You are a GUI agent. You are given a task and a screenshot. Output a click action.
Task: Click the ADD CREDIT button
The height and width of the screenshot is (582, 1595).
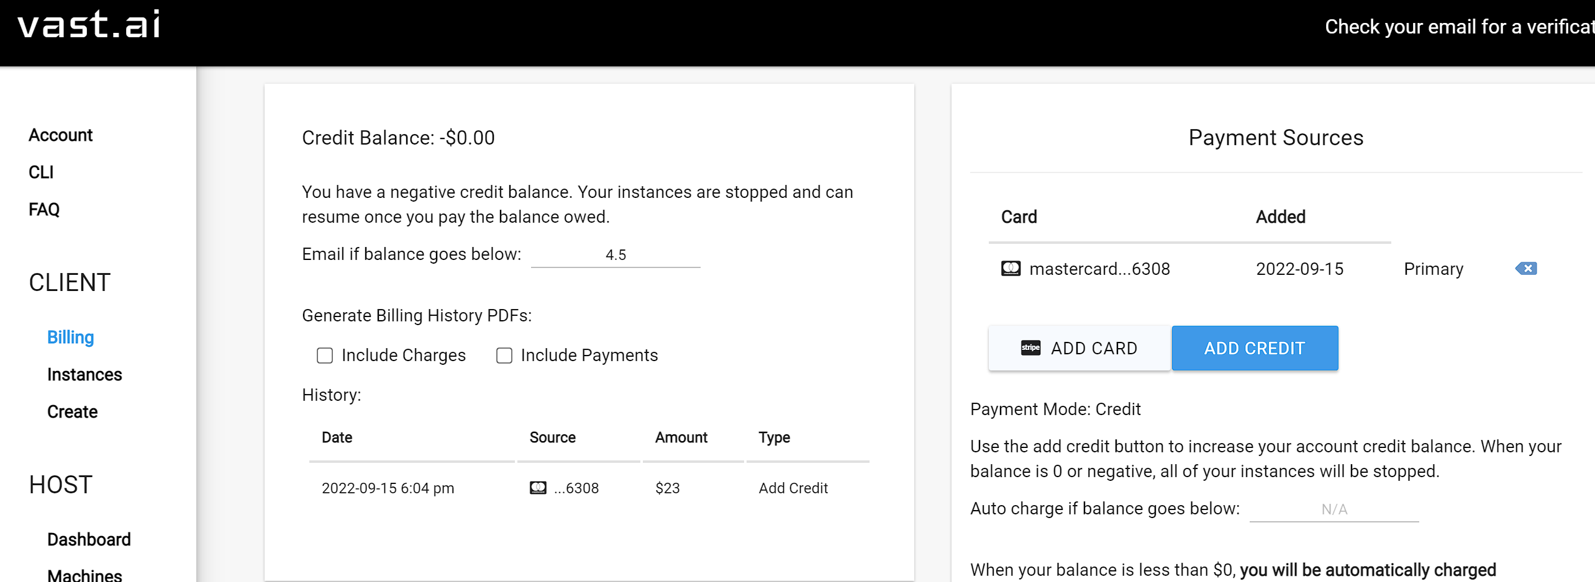[x=1255, y=348]
